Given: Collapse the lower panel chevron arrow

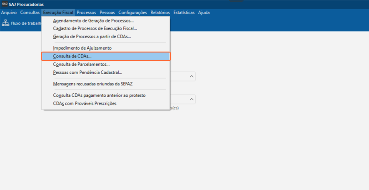Looking at the screenshot, I should tap(192, 100).
